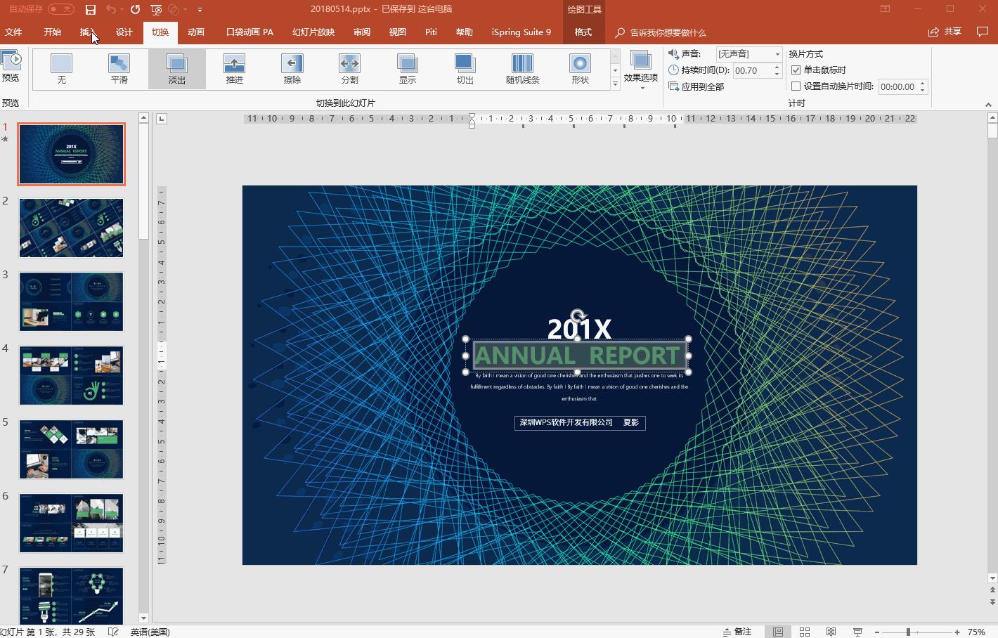The image size is (998, 638).
Task: Select the 随机线条 (Random Bars) transition
Action: click(x=522, y=69)
